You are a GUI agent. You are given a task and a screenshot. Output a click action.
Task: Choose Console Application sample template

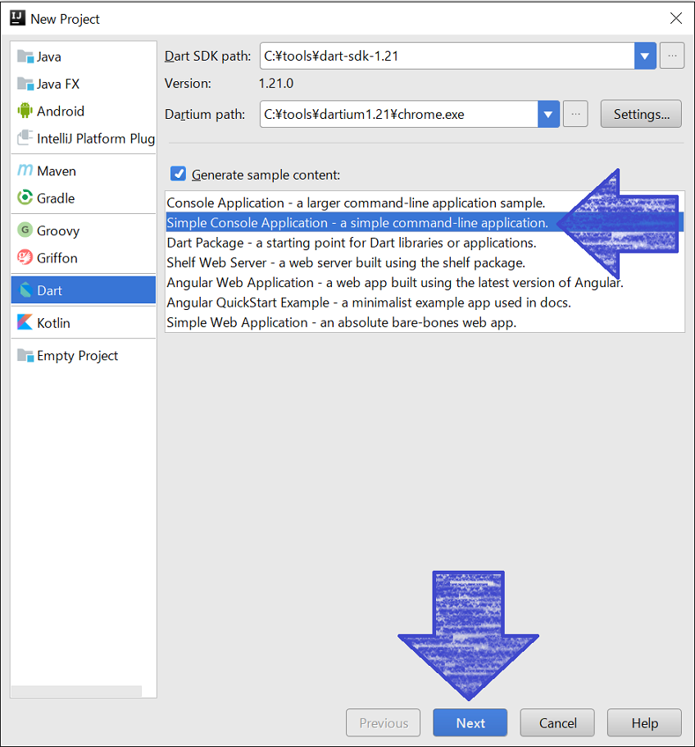(425, 203)
